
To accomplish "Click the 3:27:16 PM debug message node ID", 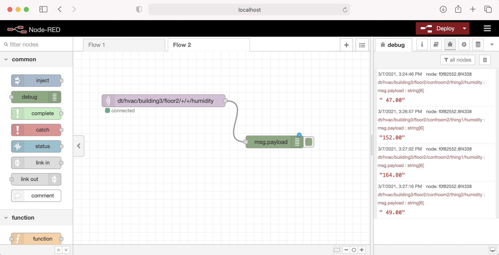I will click(449, 186).
